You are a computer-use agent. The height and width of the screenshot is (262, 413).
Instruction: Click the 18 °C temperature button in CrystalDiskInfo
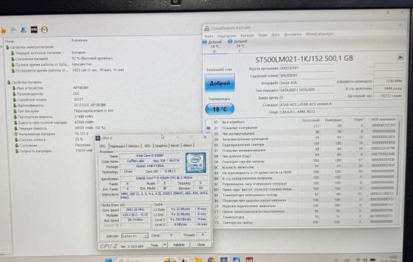click(220, 109)
